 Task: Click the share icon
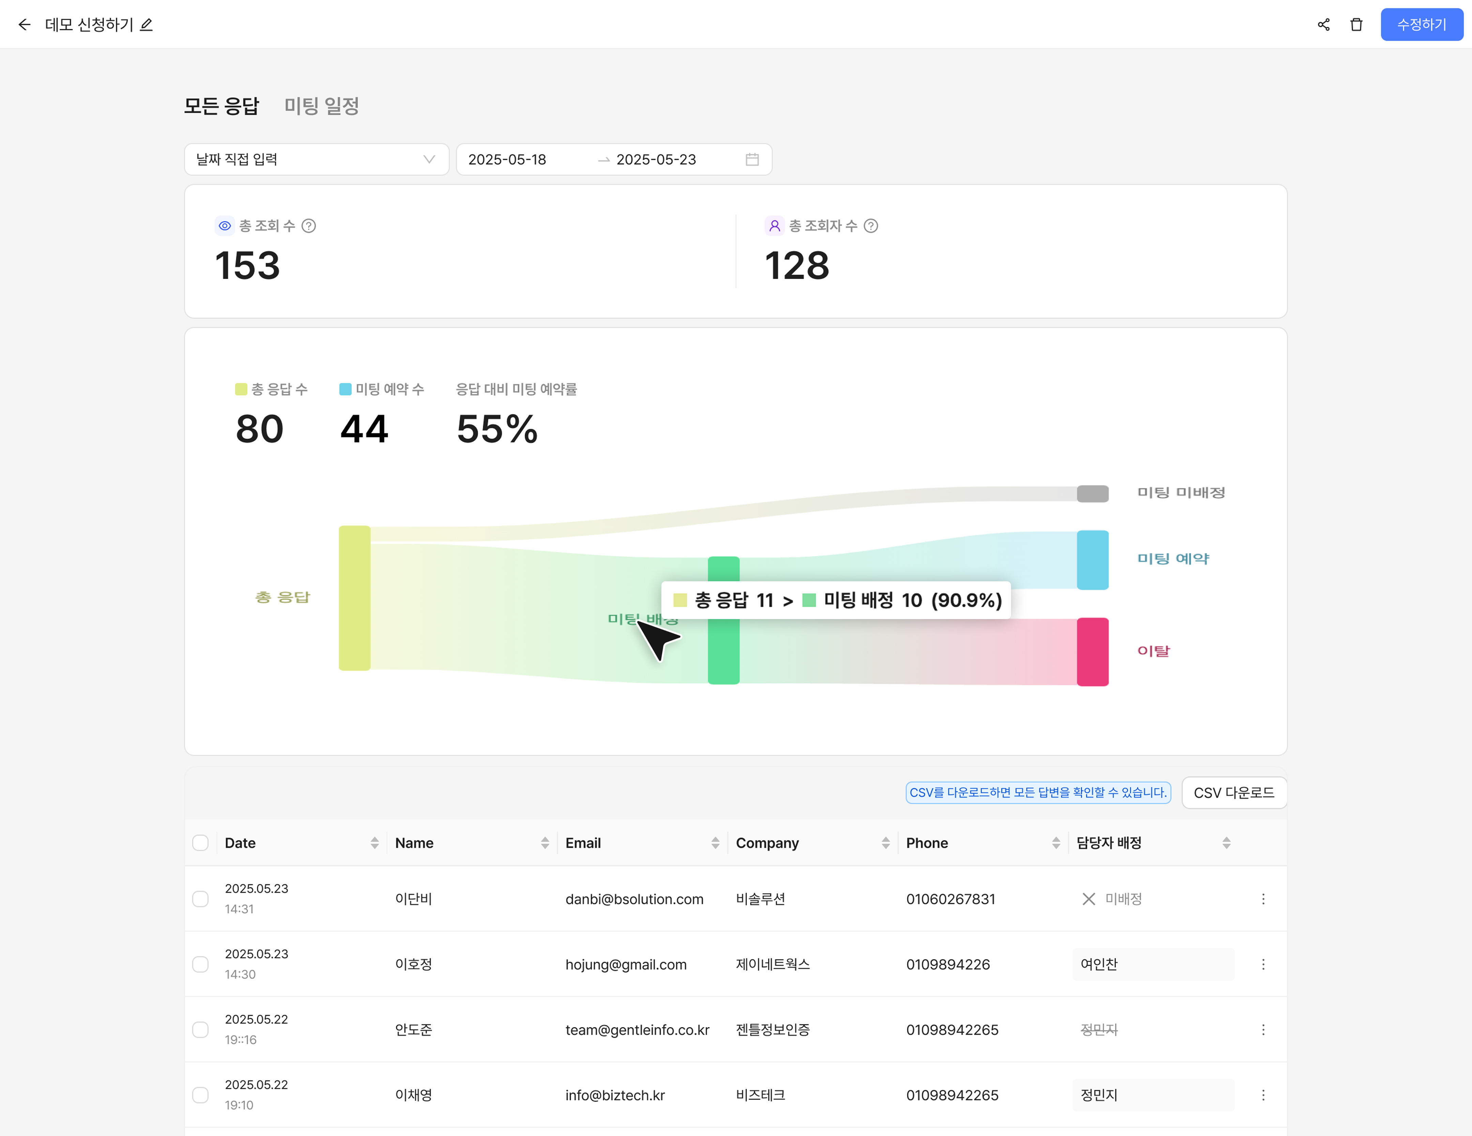[1324, 25]
